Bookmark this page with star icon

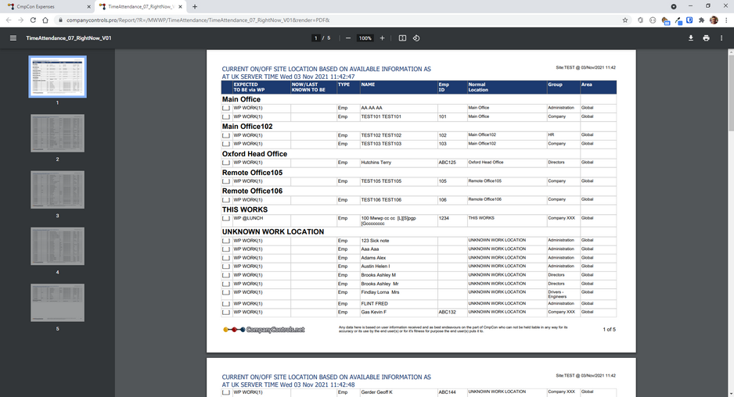tap(625, 20)
